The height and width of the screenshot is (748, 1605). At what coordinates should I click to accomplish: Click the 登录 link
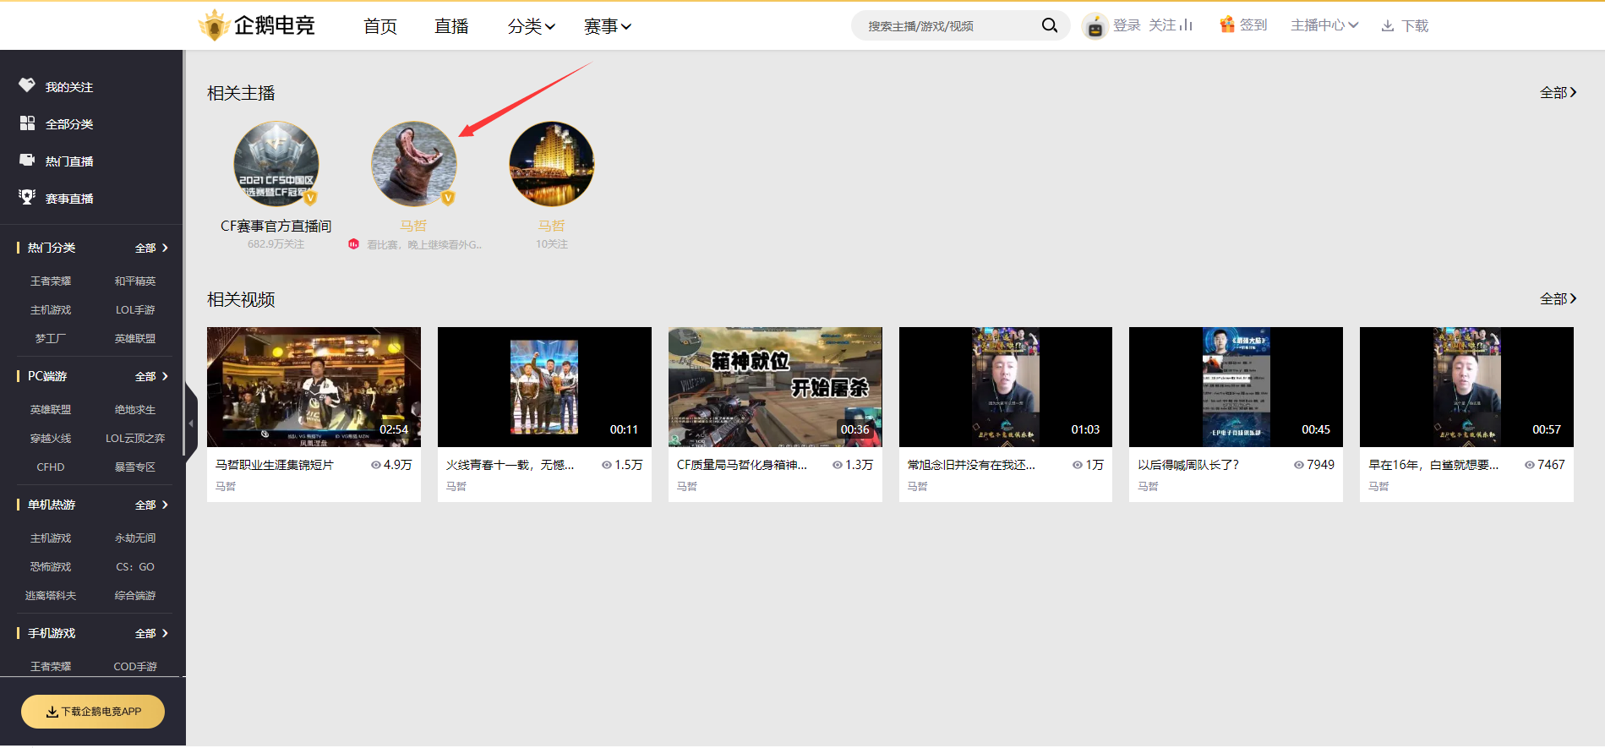pos(1127,25)
